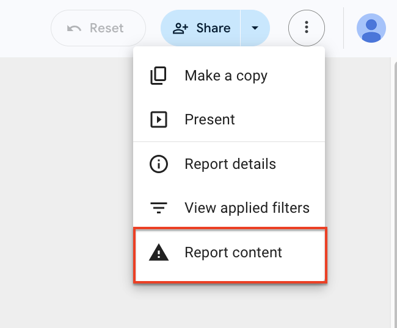Choose Present from the menu
Viewport: 397px width, 328px height.
click(x=229, y=119)
